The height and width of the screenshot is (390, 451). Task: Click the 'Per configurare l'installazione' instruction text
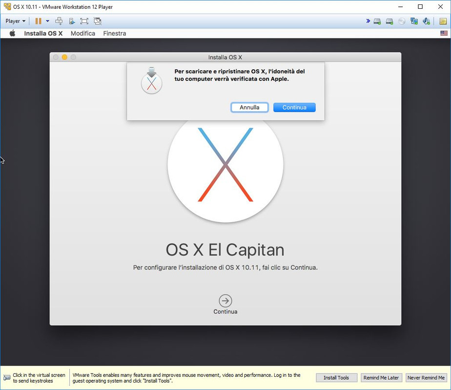[x=225, y=267]
